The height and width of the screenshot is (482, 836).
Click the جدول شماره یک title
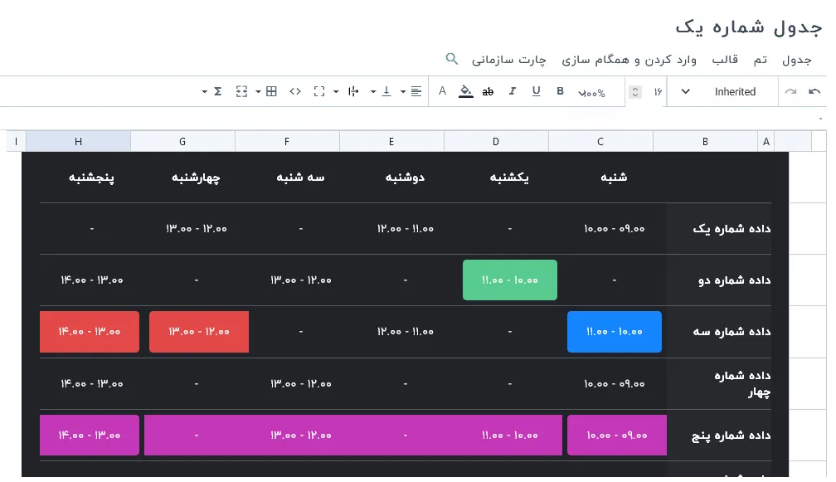pos(749,27)
